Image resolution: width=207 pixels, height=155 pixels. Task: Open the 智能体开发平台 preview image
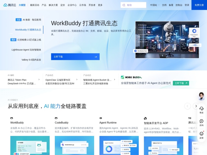[x=164, y=146]
